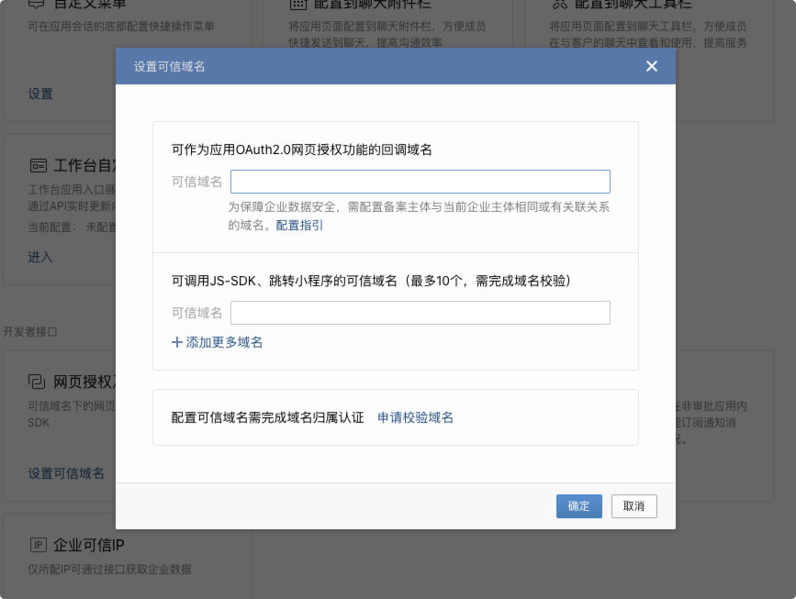
Task: Click 设置 link under 自定义菜单
Action: [40, 94]
